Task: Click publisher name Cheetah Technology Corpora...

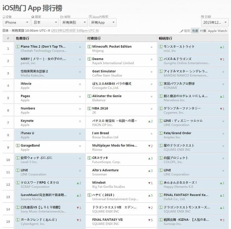Action: pyautogui.click(x=43, y=51)
